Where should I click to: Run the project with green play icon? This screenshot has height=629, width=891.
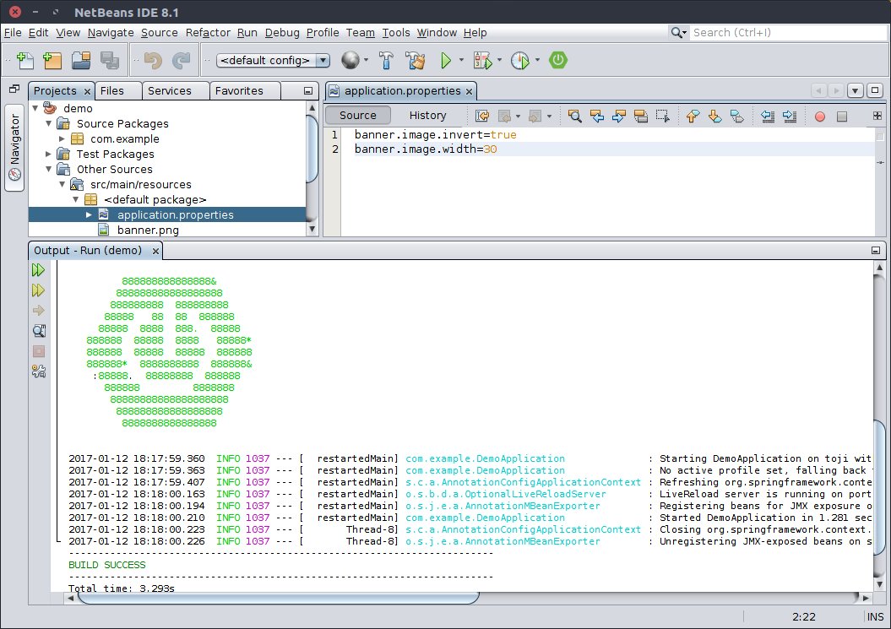click(x=446, y=60)
